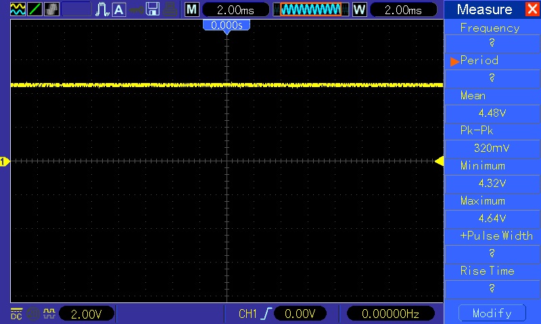Click the 0.00000Hz frequency counter readout

(390, 314)
